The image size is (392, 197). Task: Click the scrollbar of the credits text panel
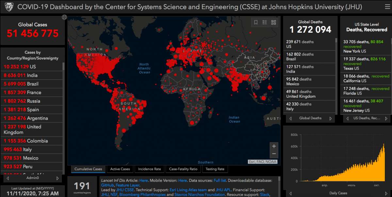coord(279,187)
